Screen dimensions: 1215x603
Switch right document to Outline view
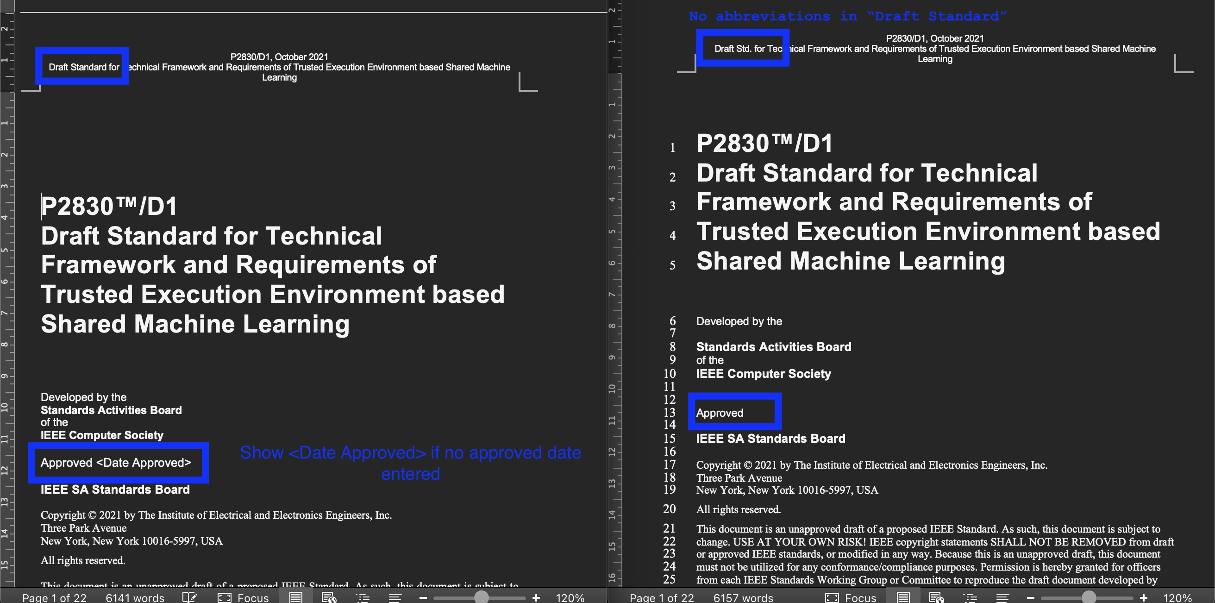coord(970,597)
